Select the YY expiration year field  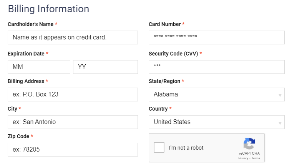[x=105, y=67]
